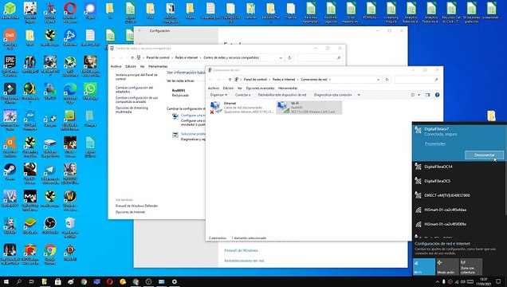Click the search box in Centro de redes window

click(320, 58)
